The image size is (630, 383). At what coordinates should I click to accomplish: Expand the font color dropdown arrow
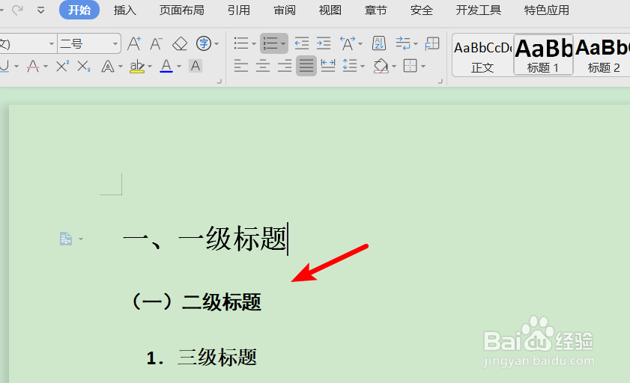click(x=179, y=66)
